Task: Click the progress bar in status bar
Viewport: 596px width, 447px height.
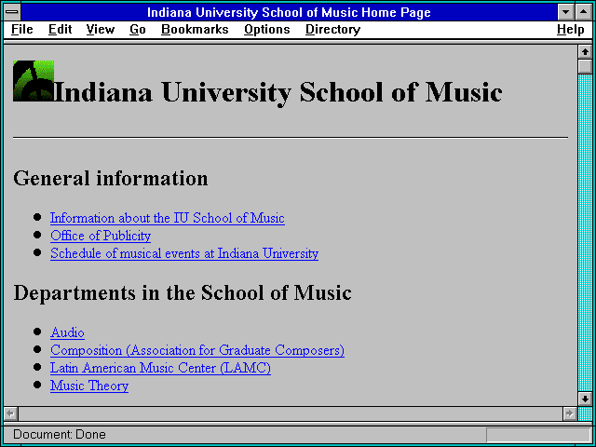Action: [x=538, y=435]
